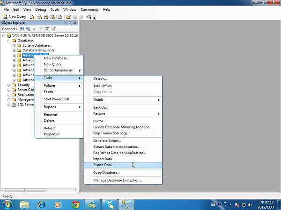Open the Policies submenu
Viewport: 281px width, 210px height.
tap(59, 85)
